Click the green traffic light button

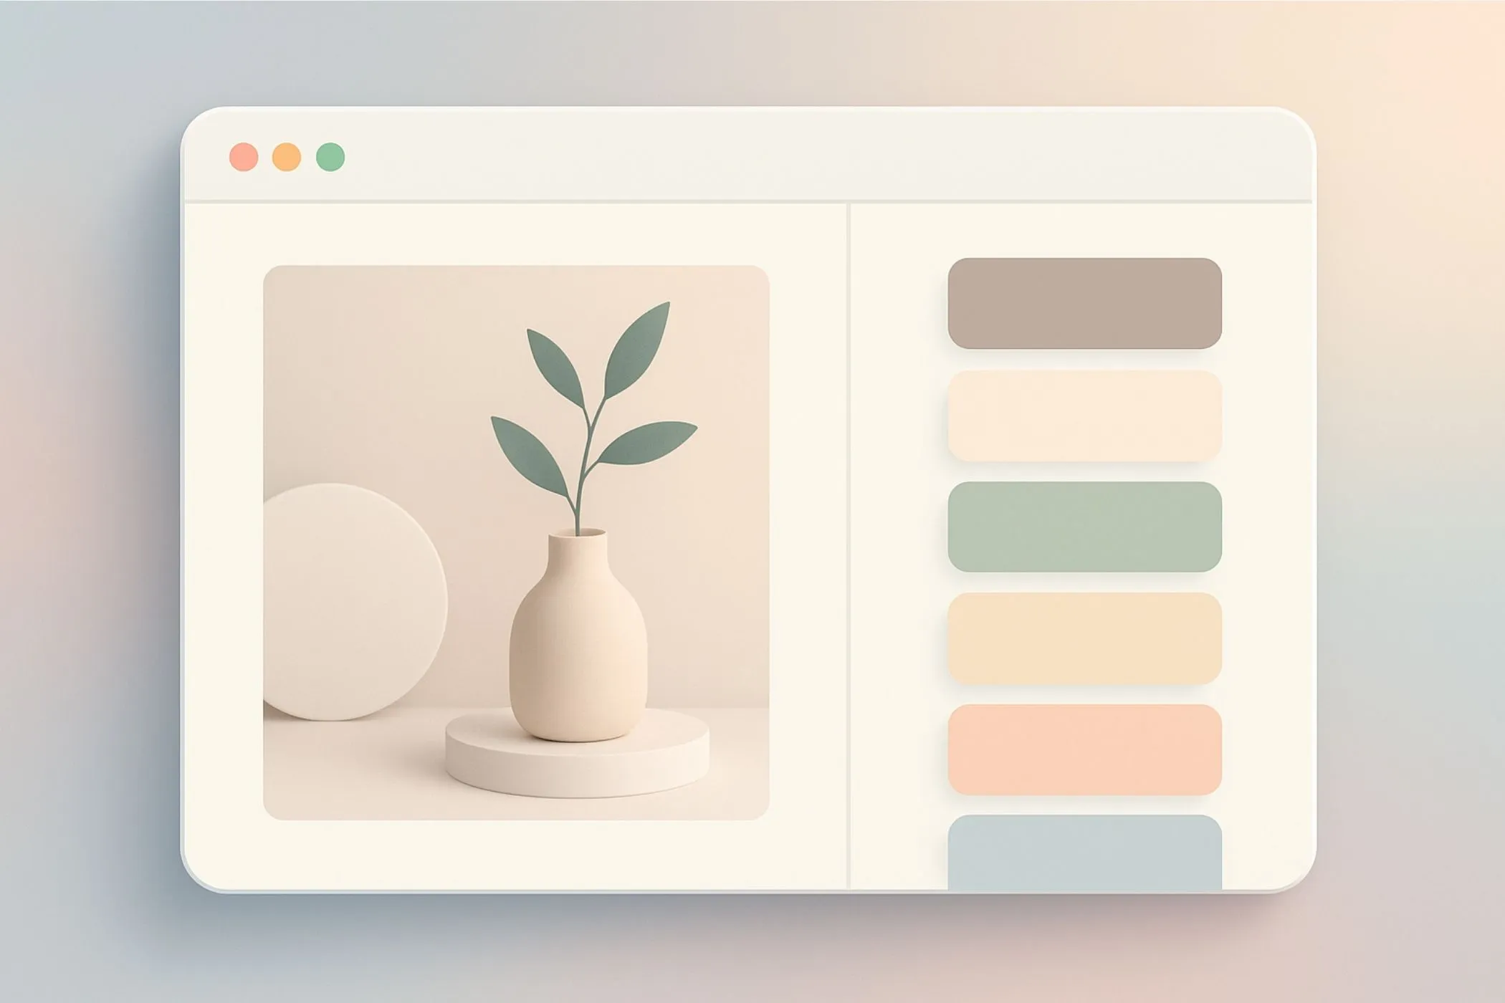tap(331, 155)
